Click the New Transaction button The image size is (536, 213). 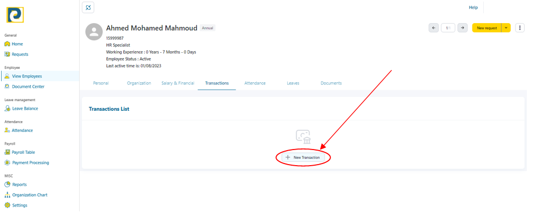pos(303,157)
